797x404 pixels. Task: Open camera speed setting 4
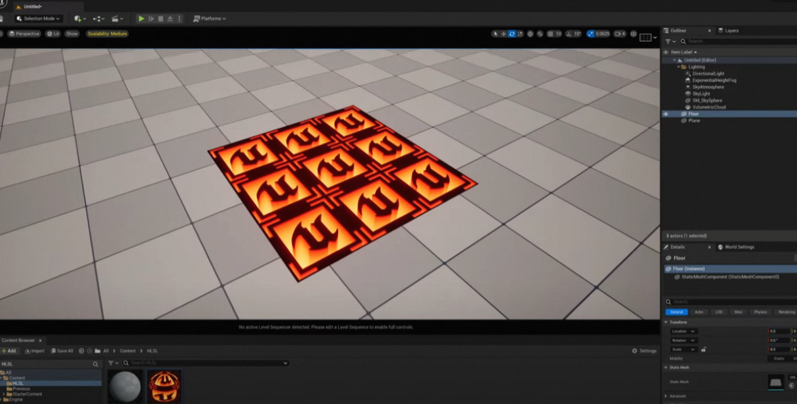(620, 34)
